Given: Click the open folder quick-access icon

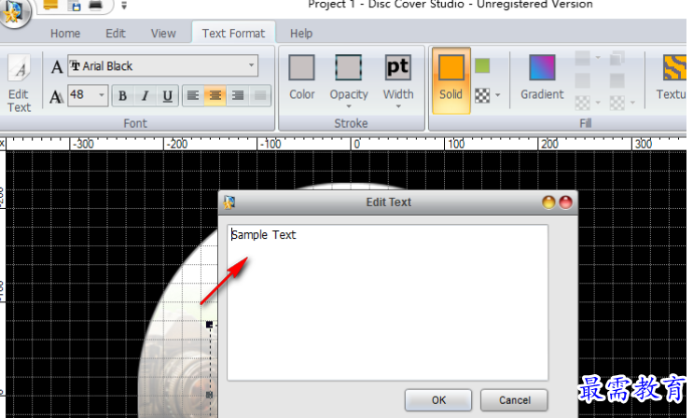Looking at the screenshot, I should [50, 5].
